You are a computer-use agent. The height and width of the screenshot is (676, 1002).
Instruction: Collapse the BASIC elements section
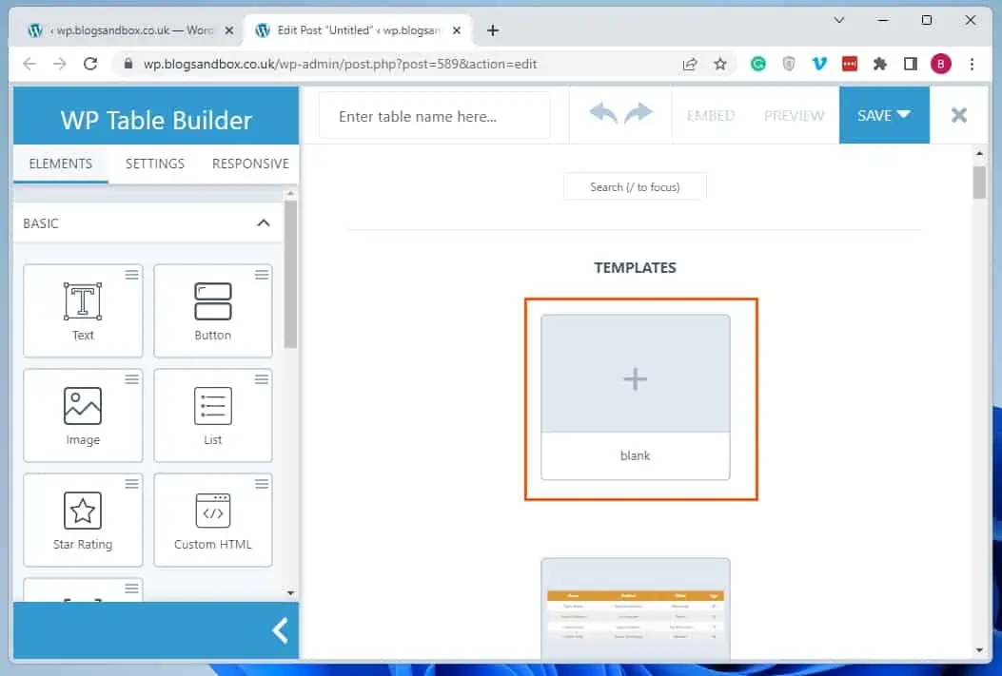pos(264,222)
